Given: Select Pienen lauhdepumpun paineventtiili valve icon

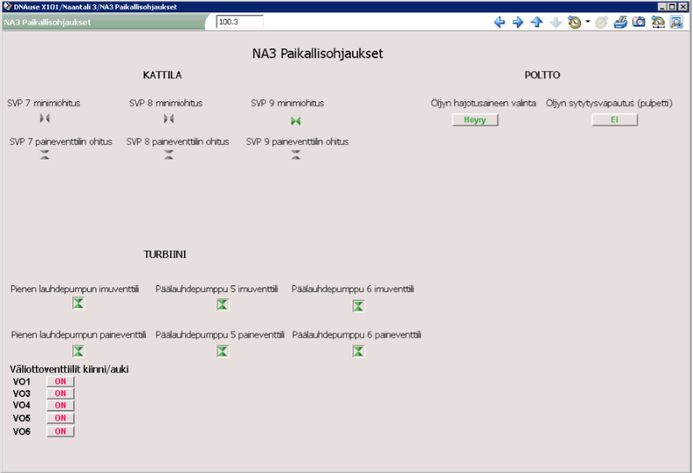Looking at the screenshot, I should click(78, 351).
